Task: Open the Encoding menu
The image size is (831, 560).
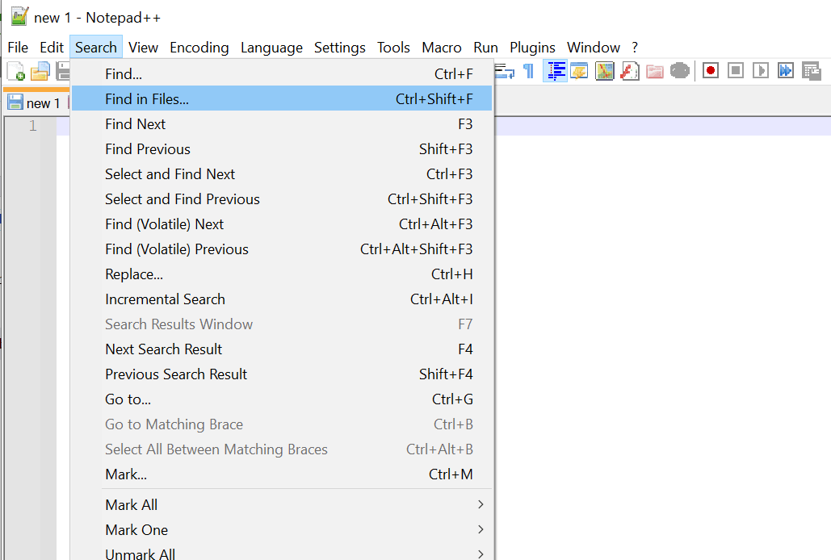Action: [199, 48]
